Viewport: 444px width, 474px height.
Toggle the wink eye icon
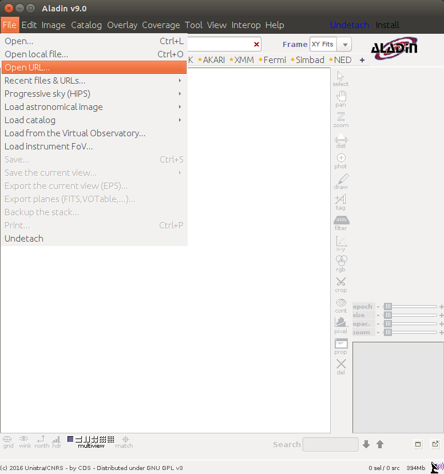(24, 441)
